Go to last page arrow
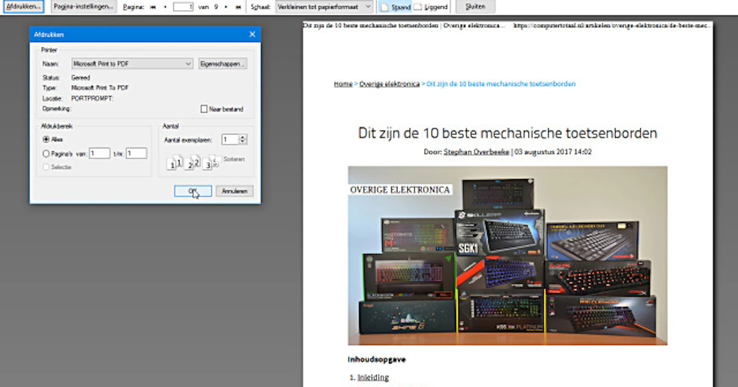 [238, 7]
